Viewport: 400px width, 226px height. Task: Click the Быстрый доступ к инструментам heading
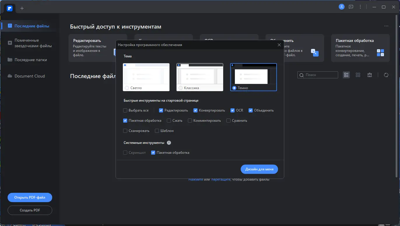coord(116,27)
